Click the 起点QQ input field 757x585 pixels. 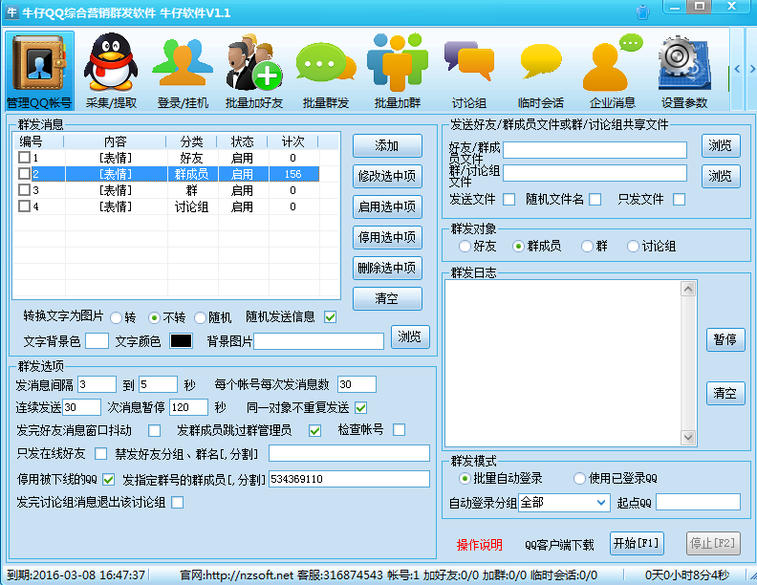[698, 502]
